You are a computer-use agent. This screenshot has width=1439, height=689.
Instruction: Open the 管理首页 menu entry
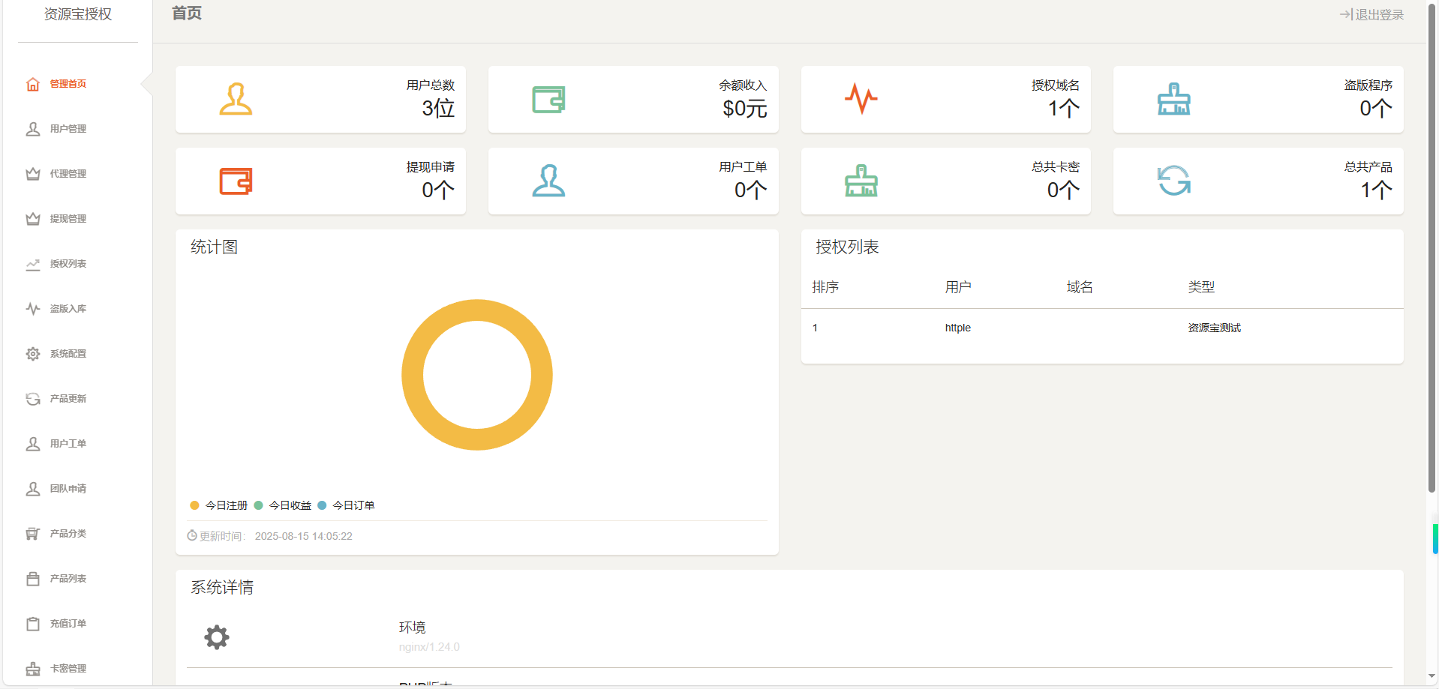point(68,83)
